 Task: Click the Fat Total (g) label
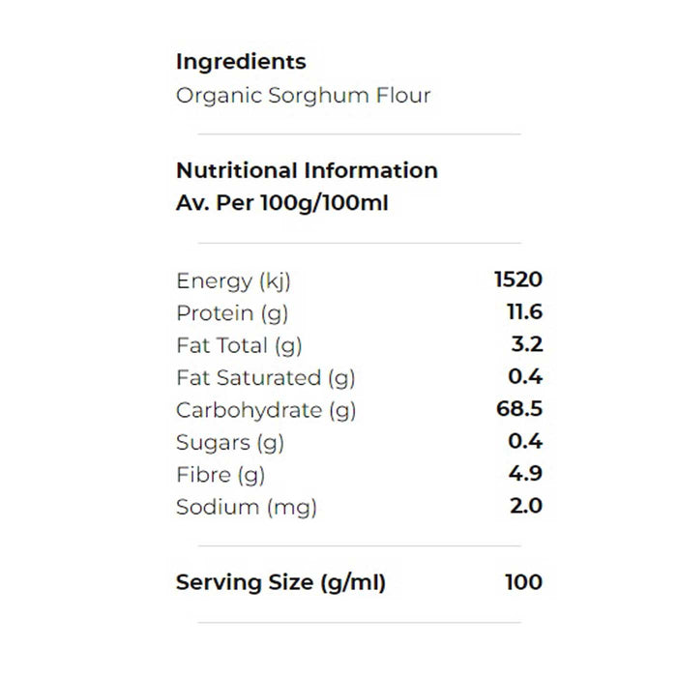[x=240, y=345]
